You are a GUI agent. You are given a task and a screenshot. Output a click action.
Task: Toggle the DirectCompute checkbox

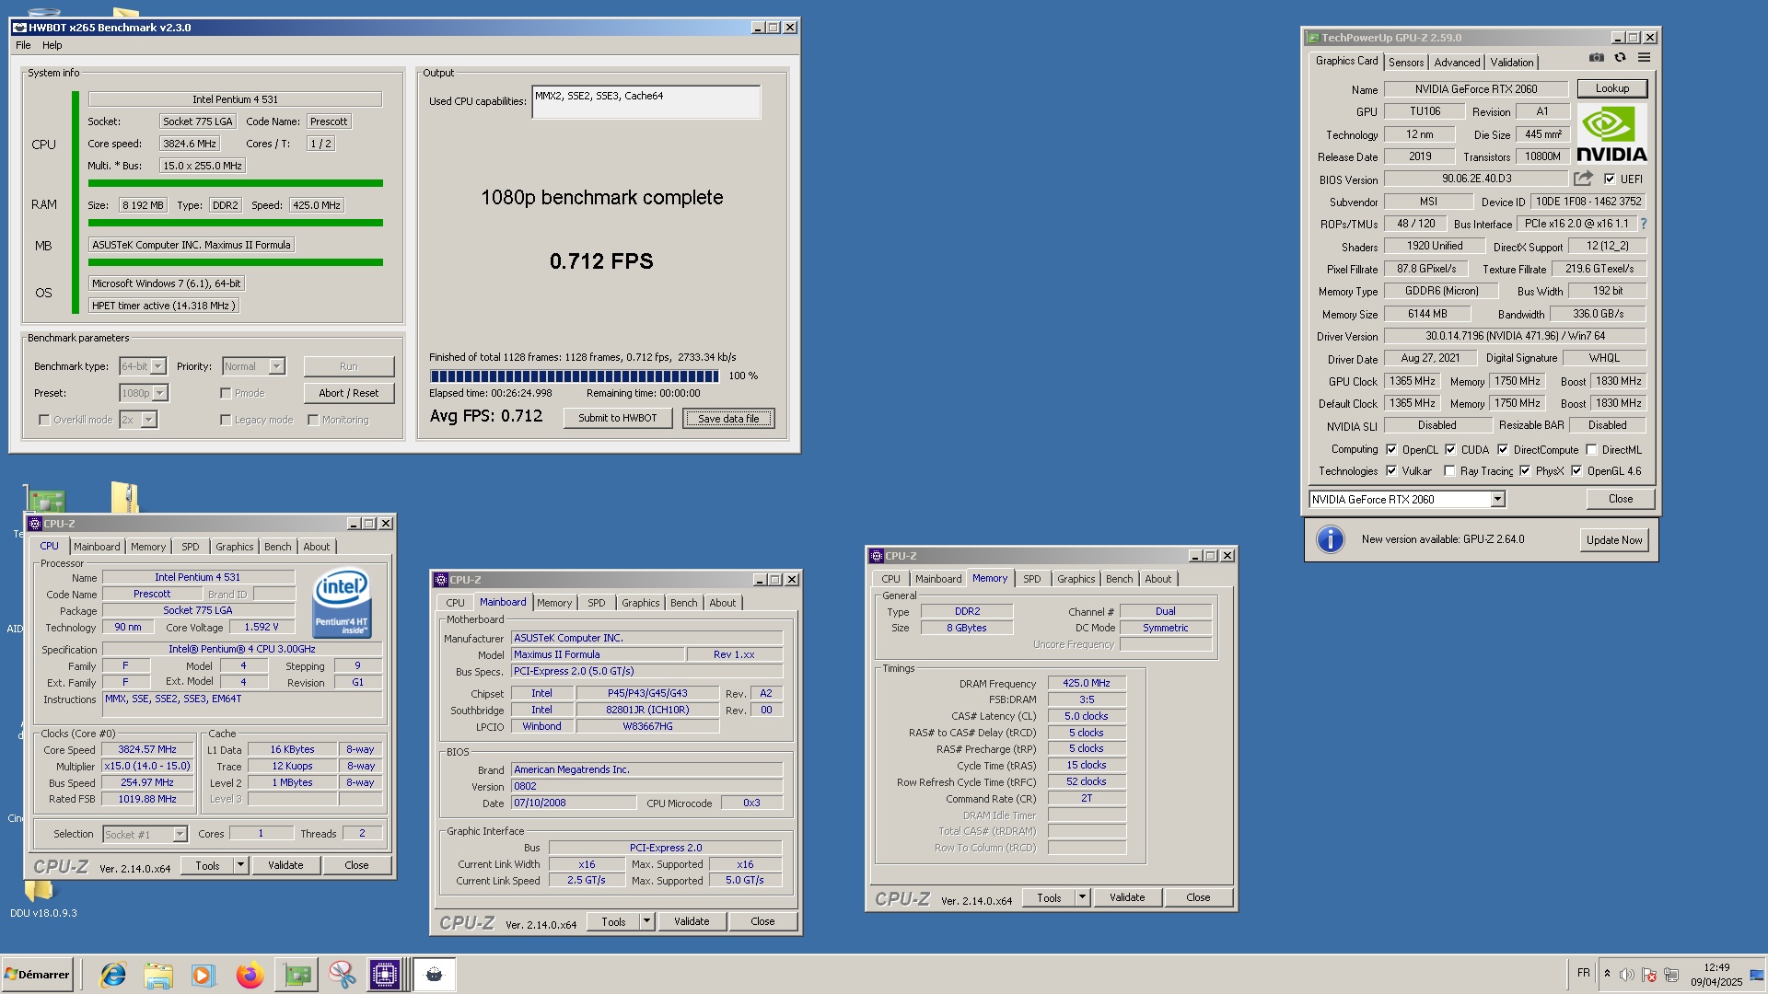tap(1503, 450)
